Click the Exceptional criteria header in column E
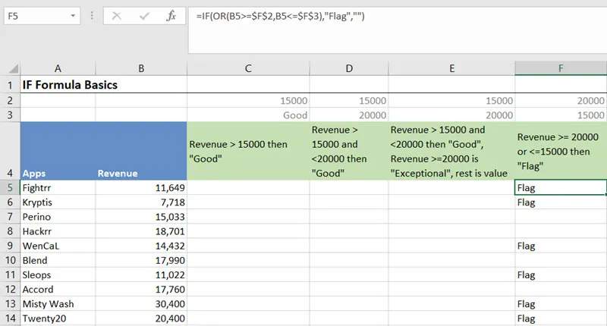Screen dimensions: 607x326 [451, 151]
